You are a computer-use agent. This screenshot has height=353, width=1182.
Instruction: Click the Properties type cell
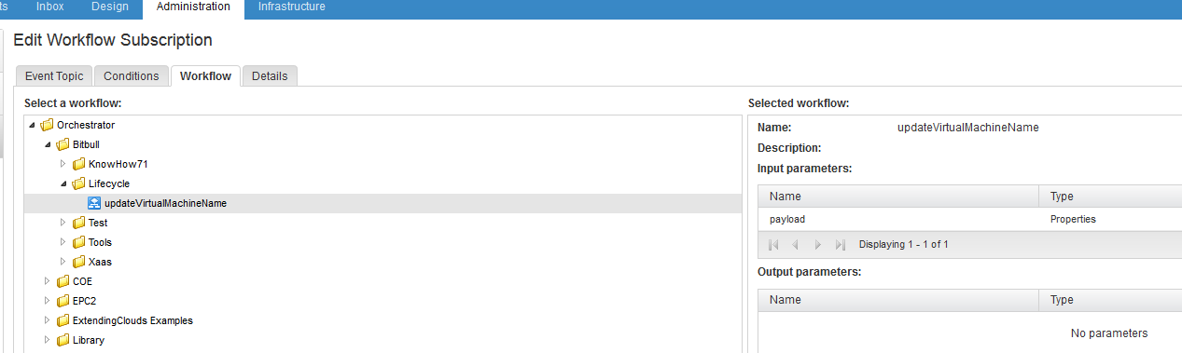(x=1110, y=219)
